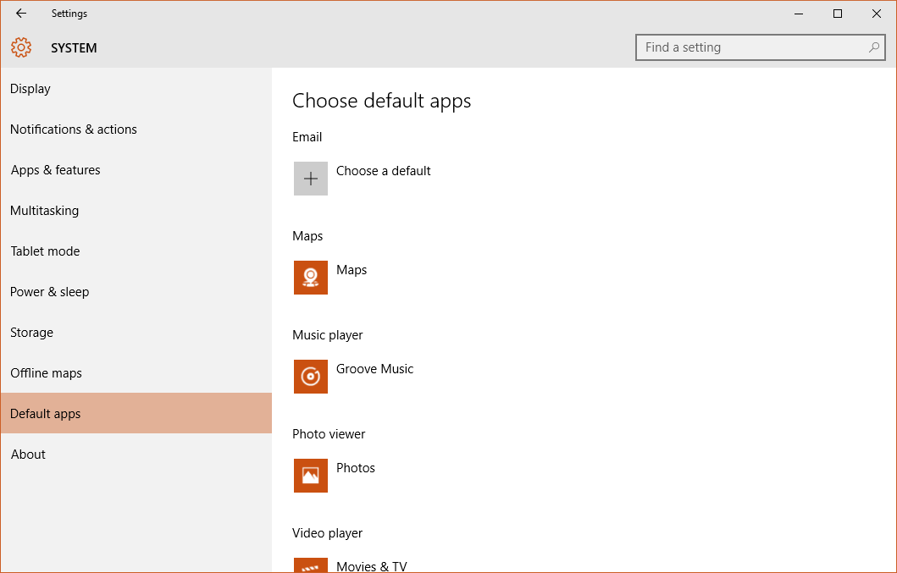Viewport: 897px width, 573px height.
Task: Close the Settings window
Action: pyautogui.click(x=877, y=14)
